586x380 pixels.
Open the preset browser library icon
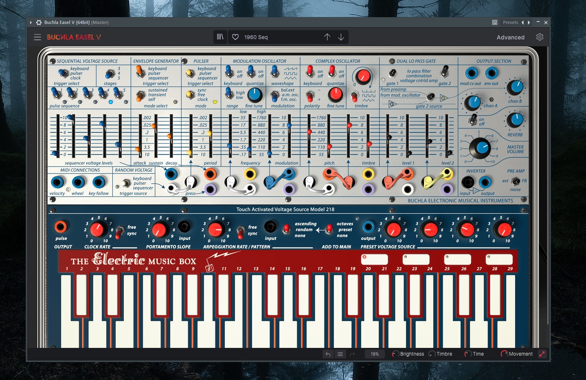pyautogui.click(x=220, y=37)
